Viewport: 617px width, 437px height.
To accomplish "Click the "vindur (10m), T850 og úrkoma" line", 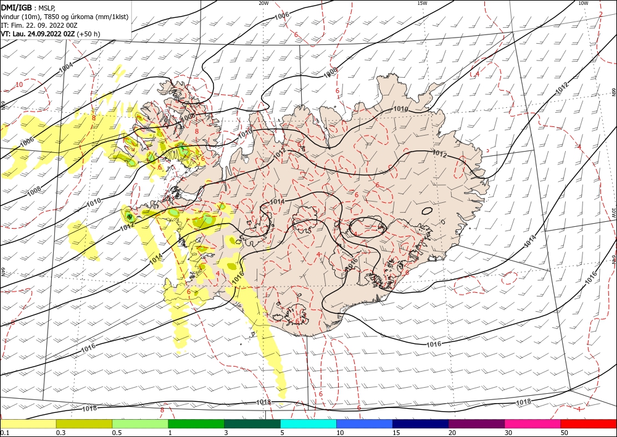I will click(x=65, y=17).
